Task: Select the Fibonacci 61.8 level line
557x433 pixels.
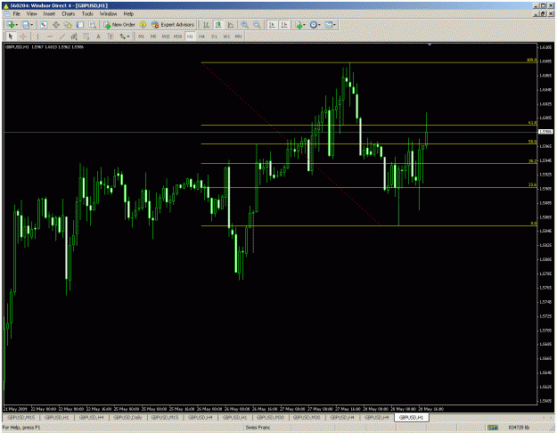Action: 369,125
